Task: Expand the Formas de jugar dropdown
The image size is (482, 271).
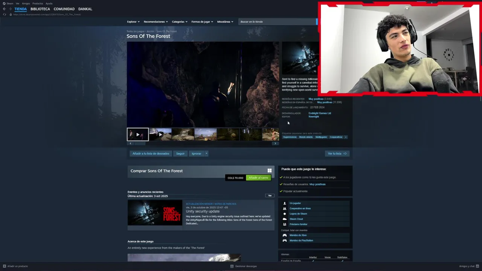Action: click(x=202, y=22)
